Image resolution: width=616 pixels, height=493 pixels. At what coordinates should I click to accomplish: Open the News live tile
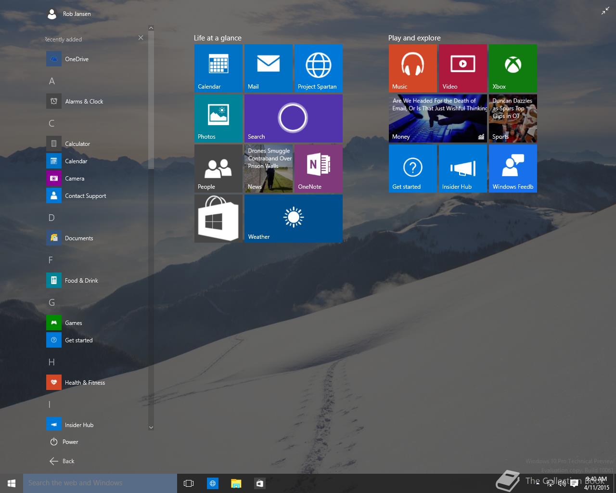(x=269, y=169)
